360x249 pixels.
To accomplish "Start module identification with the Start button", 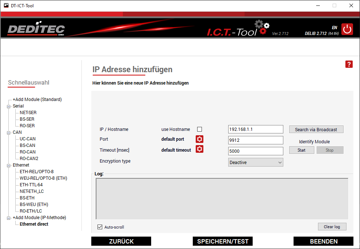I will (x=302, y=150).
